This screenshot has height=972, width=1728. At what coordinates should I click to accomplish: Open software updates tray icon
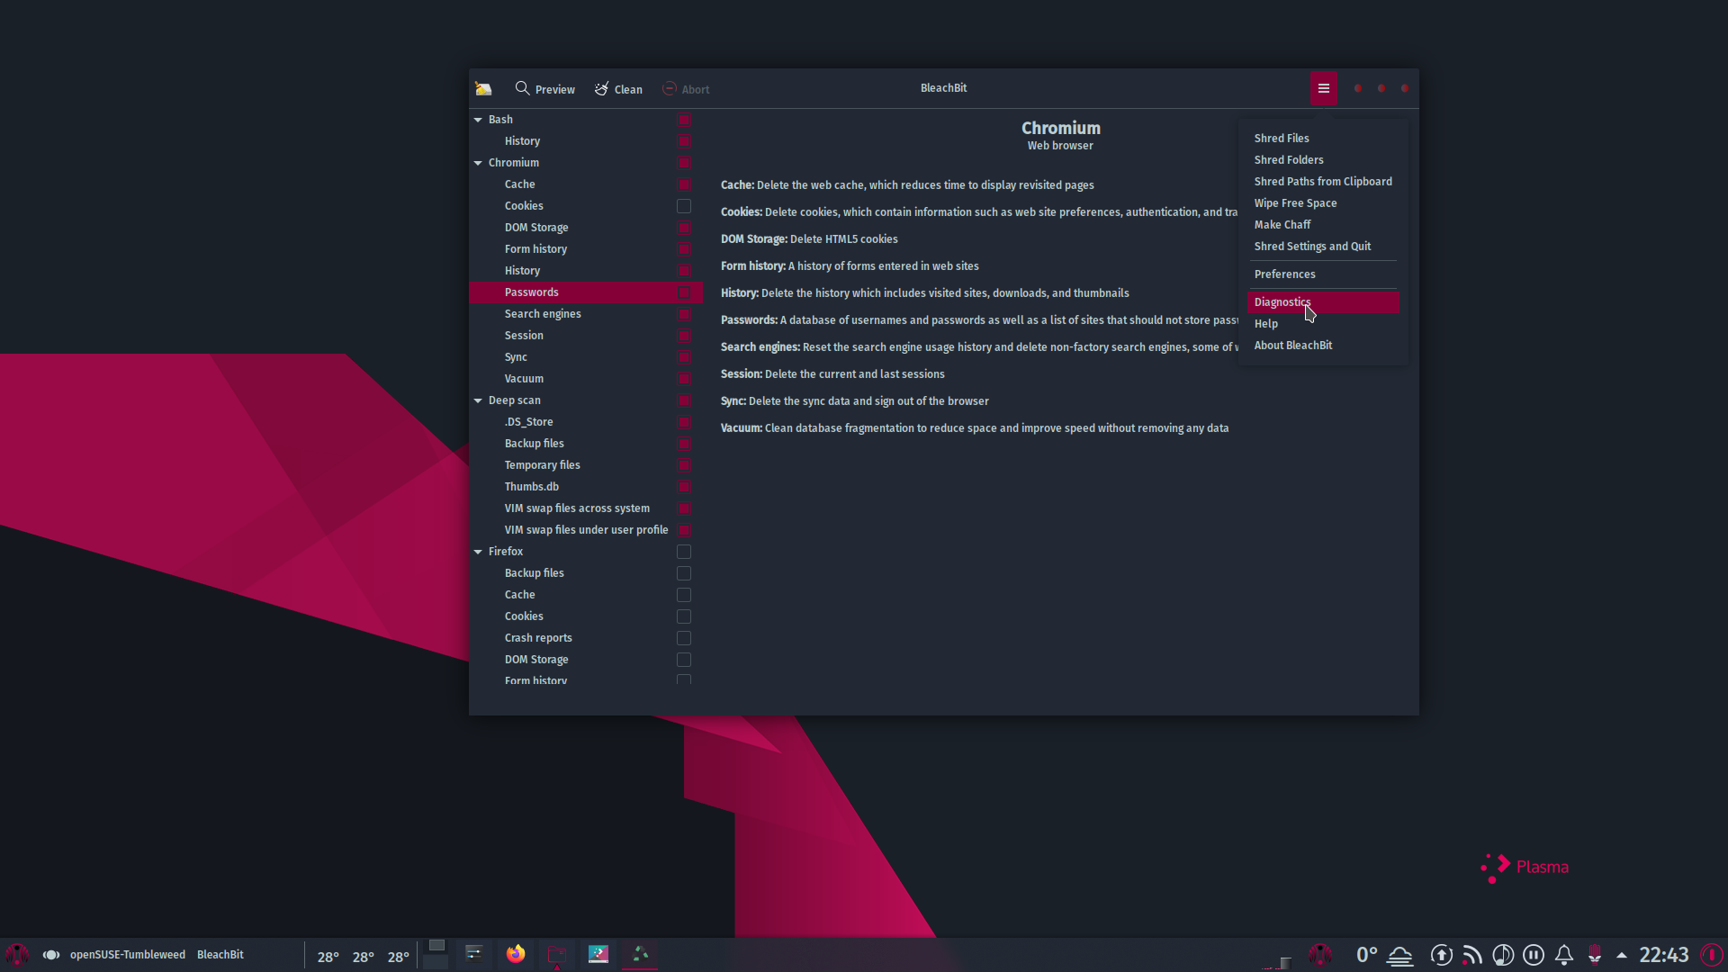coord(1442,955)
